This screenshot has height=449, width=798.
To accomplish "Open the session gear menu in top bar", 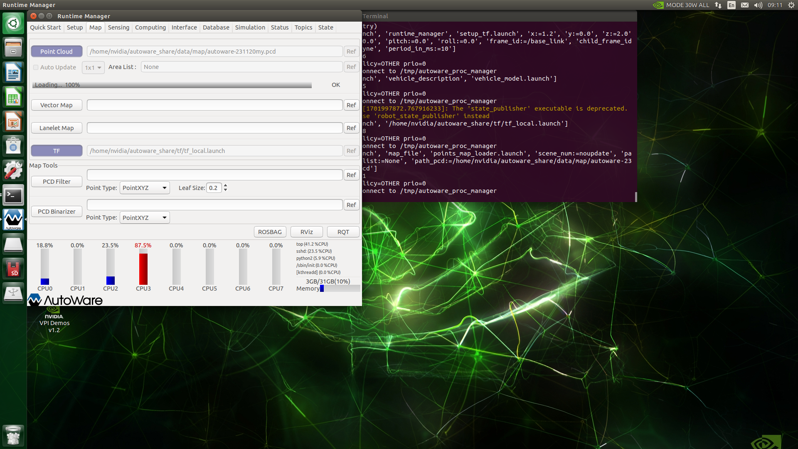I will pyautogui.click(x=791, y=5).
